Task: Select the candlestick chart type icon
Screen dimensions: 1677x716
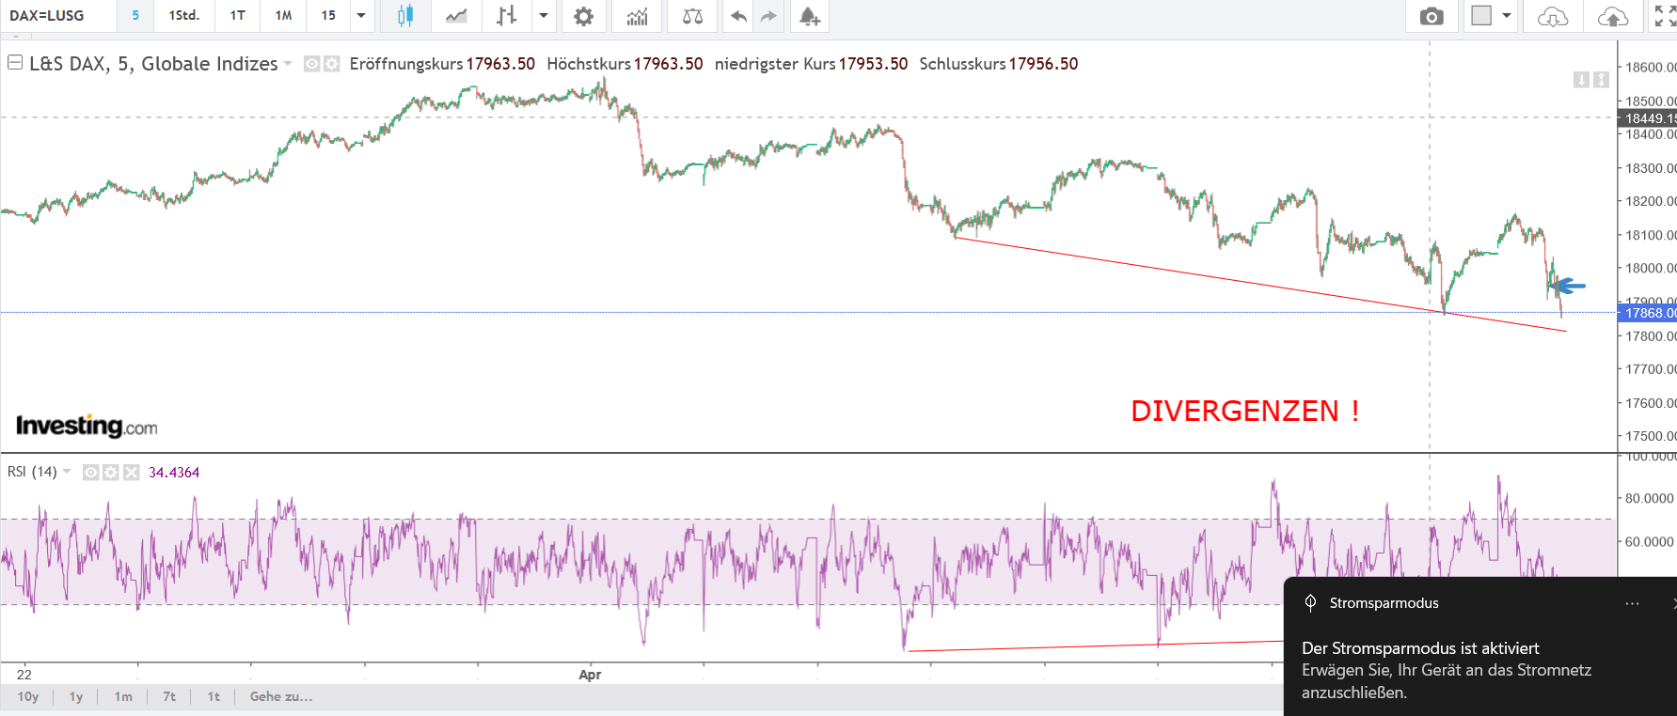Action: pyautogui.click(x=405, y=16)
